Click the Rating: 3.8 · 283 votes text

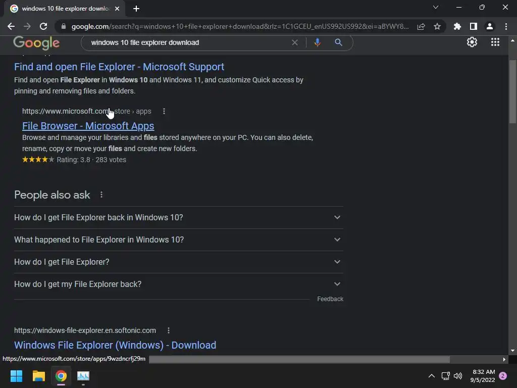[x=91, y=160]
